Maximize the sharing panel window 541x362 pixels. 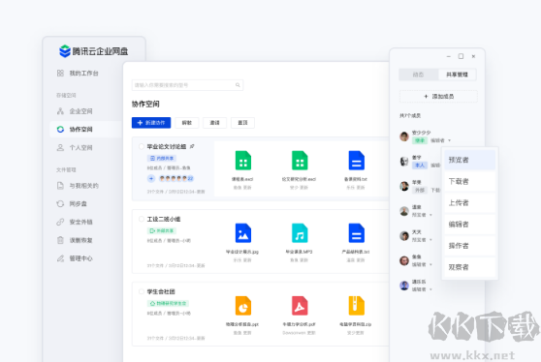click(x=461, y=56)
